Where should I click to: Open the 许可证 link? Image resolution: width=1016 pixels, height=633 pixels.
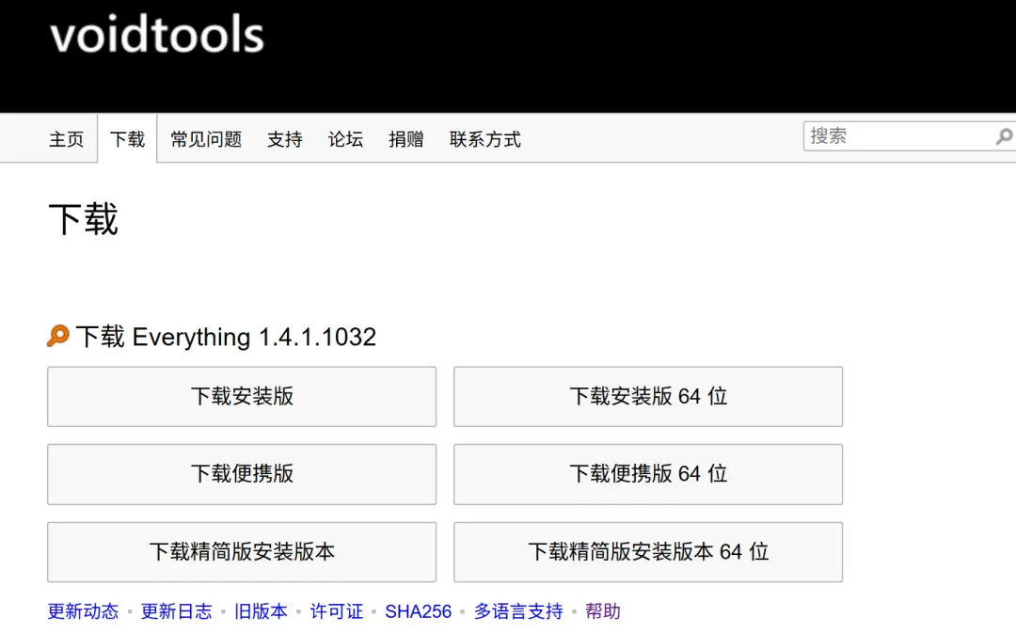(336, 611)
